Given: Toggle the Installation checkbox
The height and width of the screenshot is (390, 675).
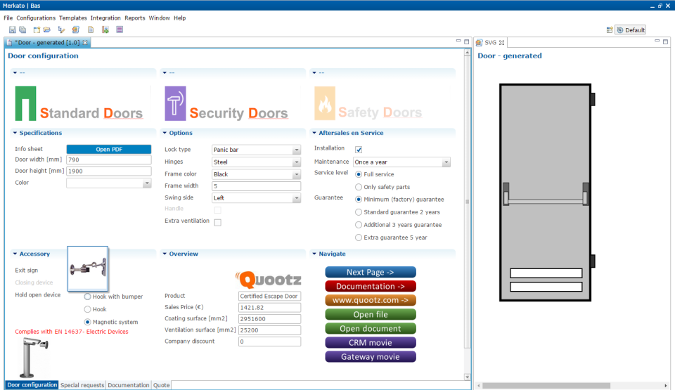Looking at the screenshot, I should point(359,150).
